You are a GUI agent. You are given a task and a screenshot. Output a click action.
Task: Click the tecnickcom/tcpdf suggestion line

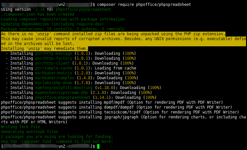click(120, 112)
